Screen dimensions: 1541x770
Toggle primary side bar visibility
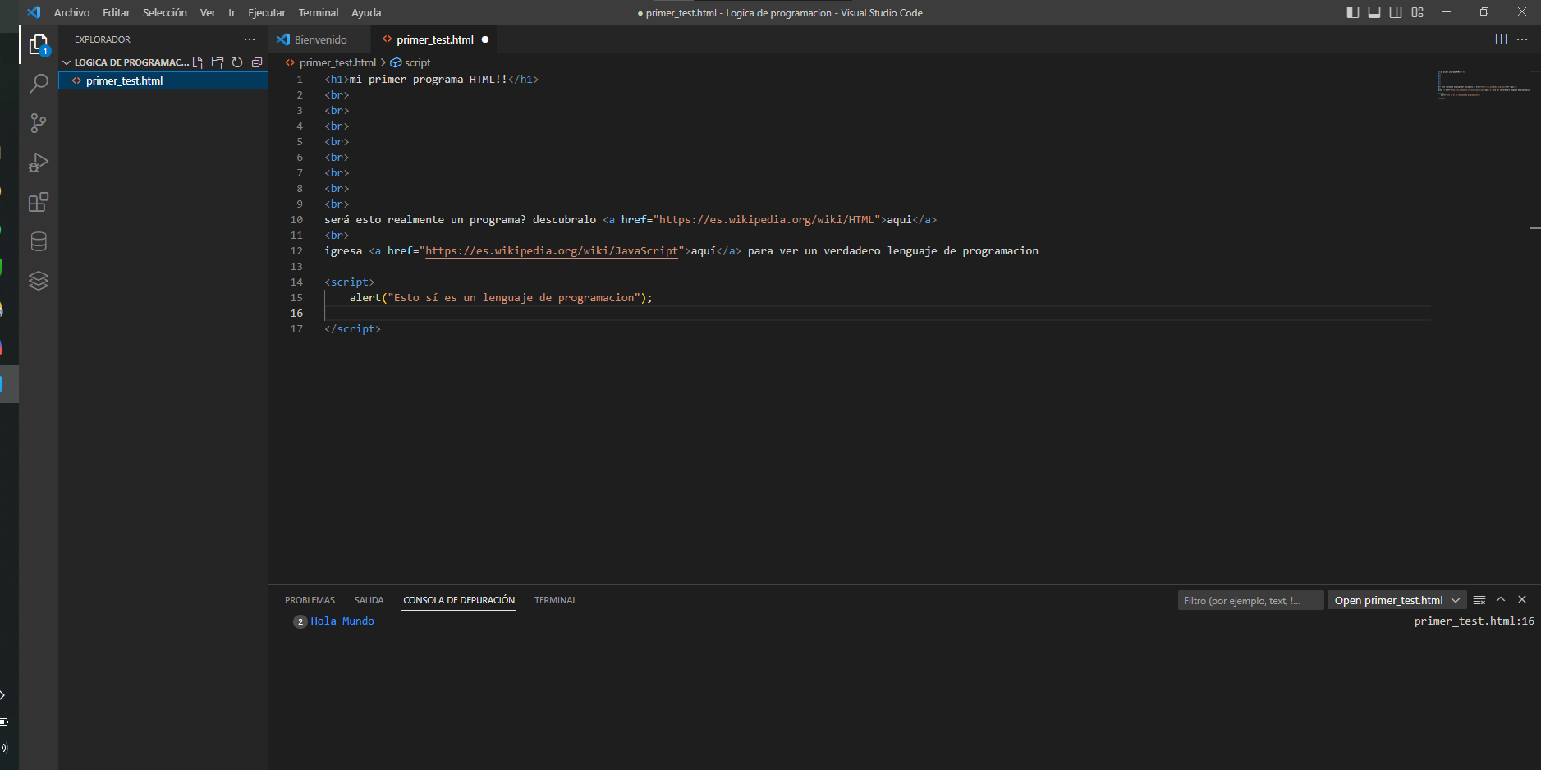pos(1353,12)
